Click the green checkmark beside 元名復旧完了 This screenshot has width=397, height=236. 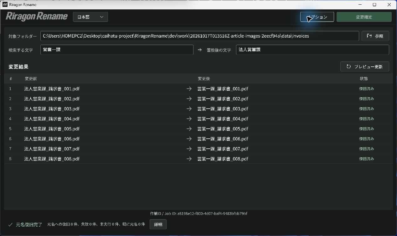(10, 224)
